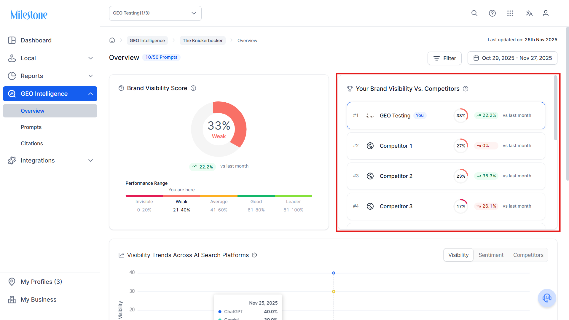569x320 pixels.
Task: Switch the trends chart to Sentiment
Action: tap(491, 255)
